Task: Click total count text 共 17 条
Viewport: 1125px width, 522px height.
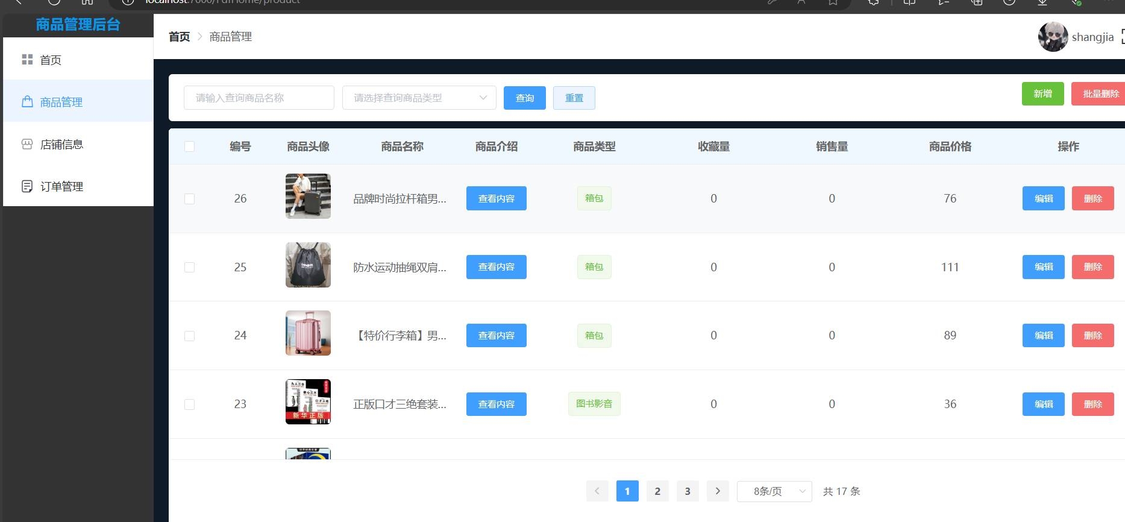Action: click(x=841, y=491)
